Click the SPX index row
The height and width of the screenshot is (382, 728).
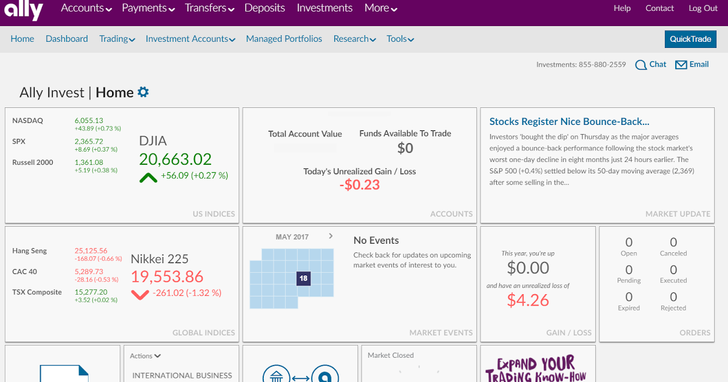[x=66, y=145]
